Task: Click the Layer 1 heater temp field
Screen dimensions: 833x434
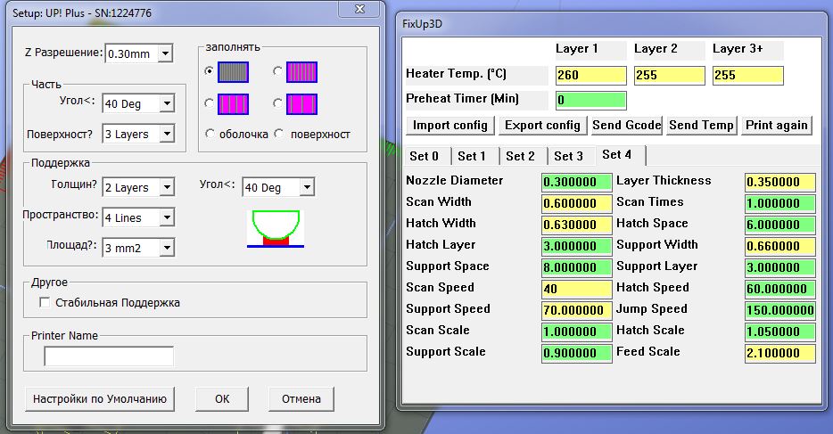Action: click(591, 76)
